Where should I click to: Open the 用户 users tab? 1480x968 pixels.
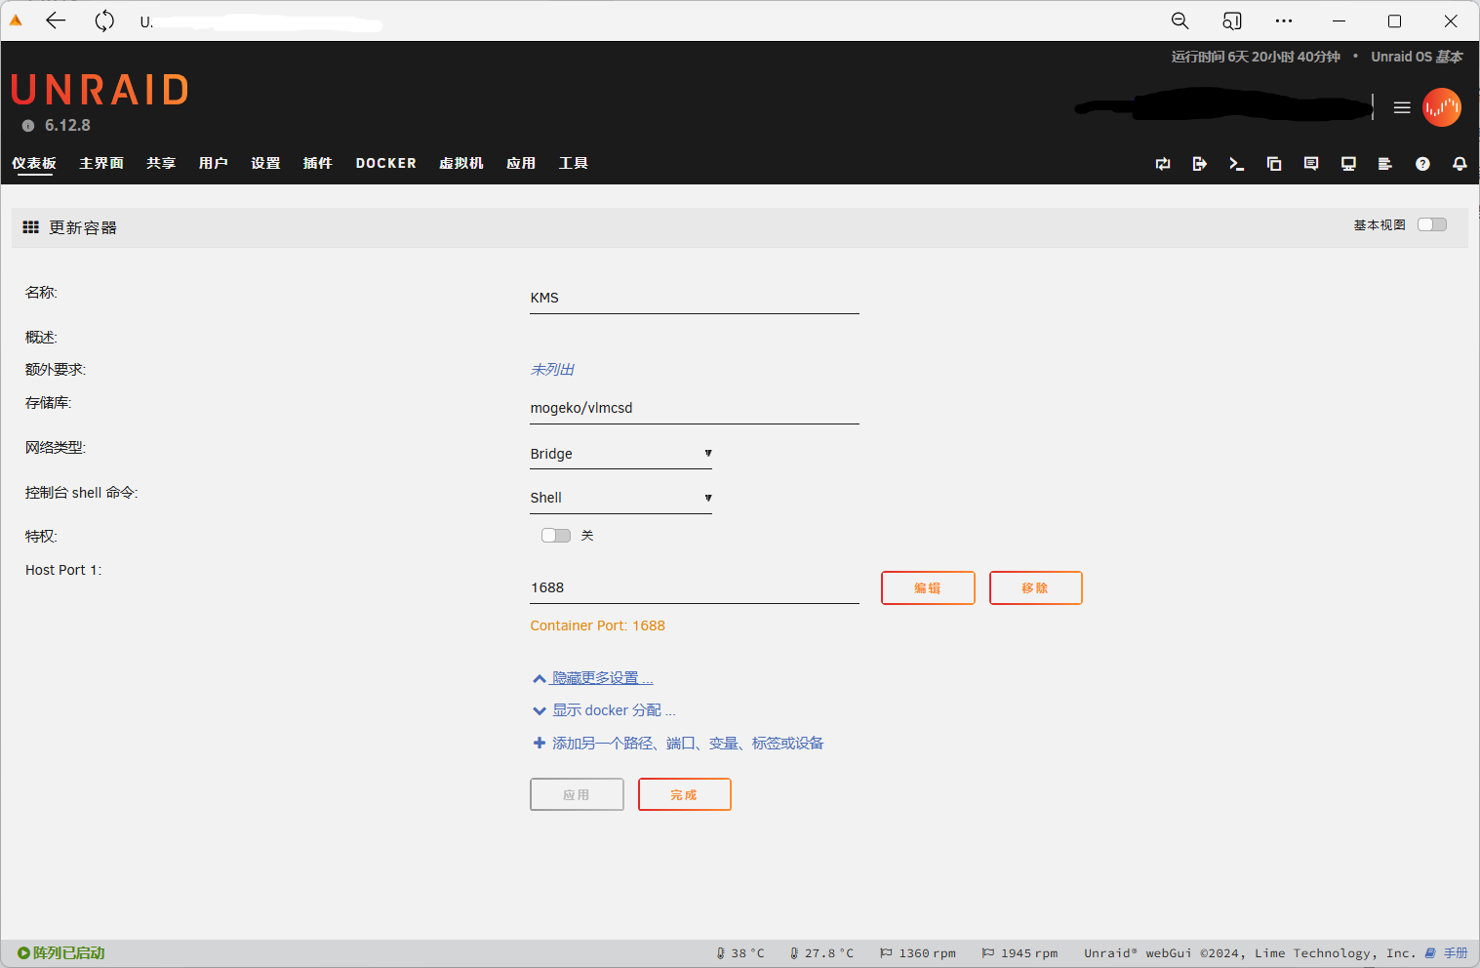tap(214, 163)
